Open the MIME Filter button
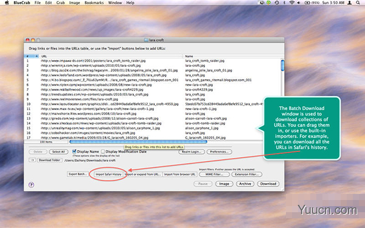365x228 pixels. [x=214, y=174]
